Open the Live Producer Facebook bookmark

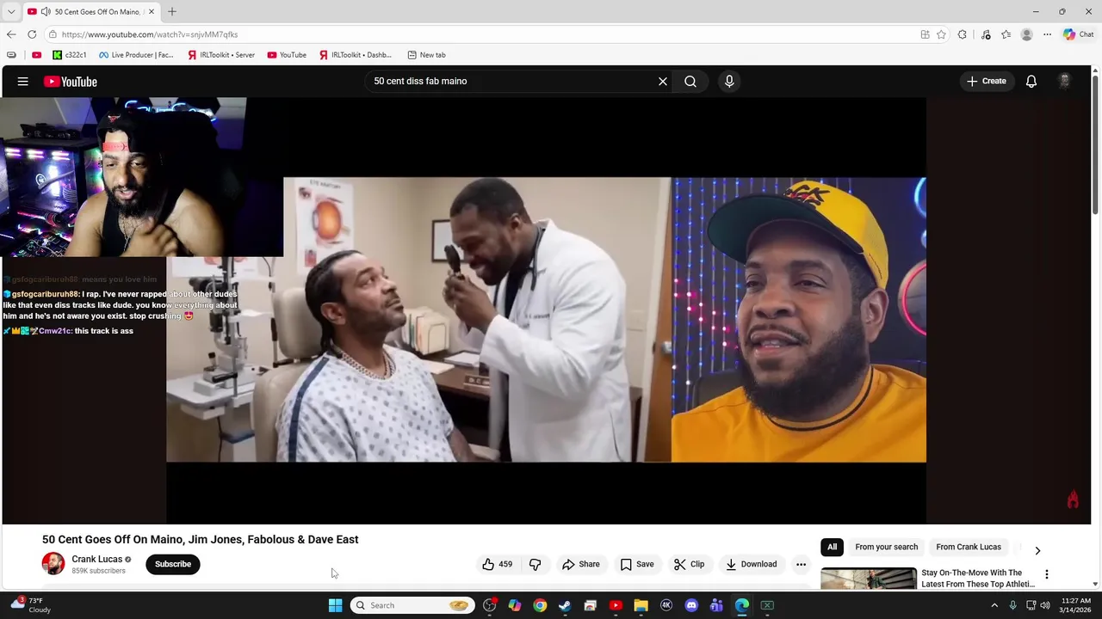pyautogui.click(x=136, y=55)
